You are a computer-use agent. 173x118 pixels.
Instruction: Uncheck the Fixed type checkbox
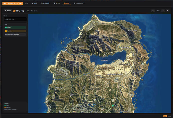6,27
